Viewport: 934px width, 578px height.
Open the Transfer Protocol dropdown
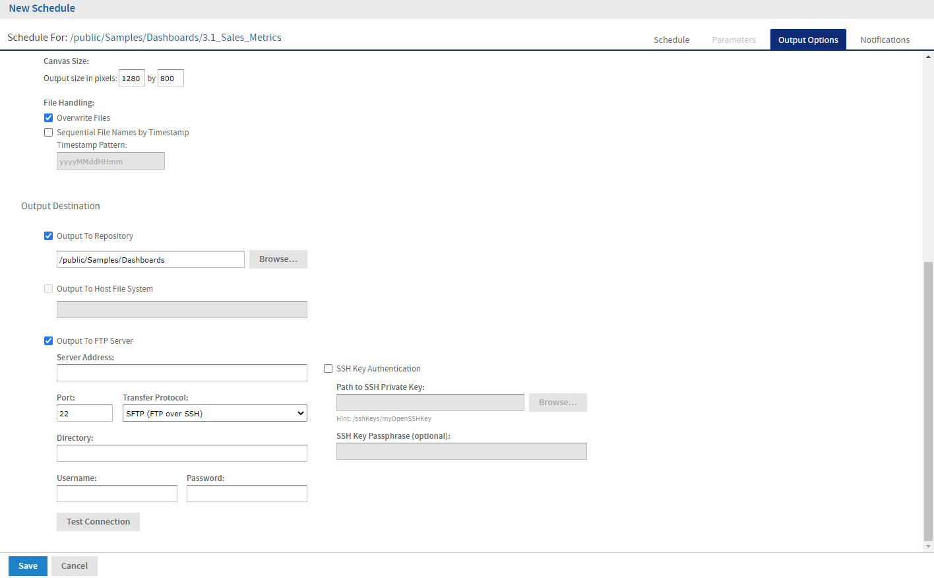pos(215,413)
